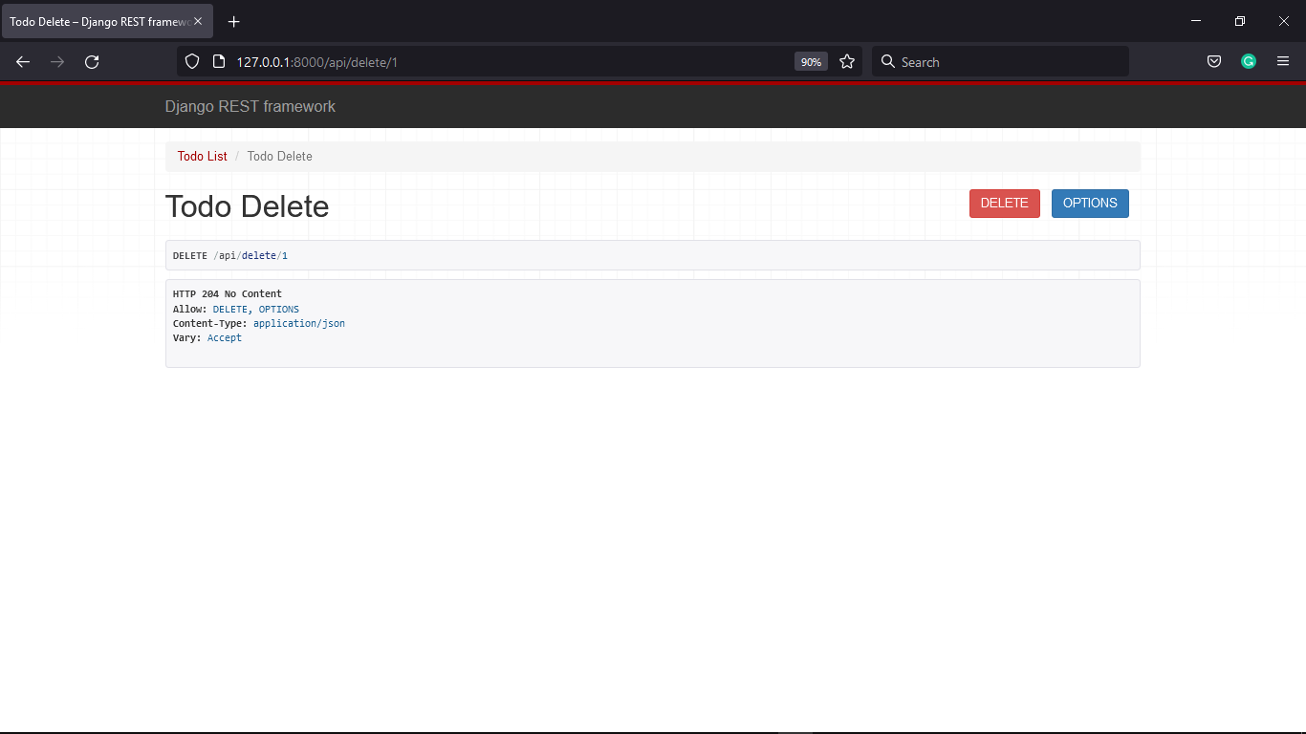Click the page info icon in address bar
1306x734 pixels.
click(x=219, y=62)
